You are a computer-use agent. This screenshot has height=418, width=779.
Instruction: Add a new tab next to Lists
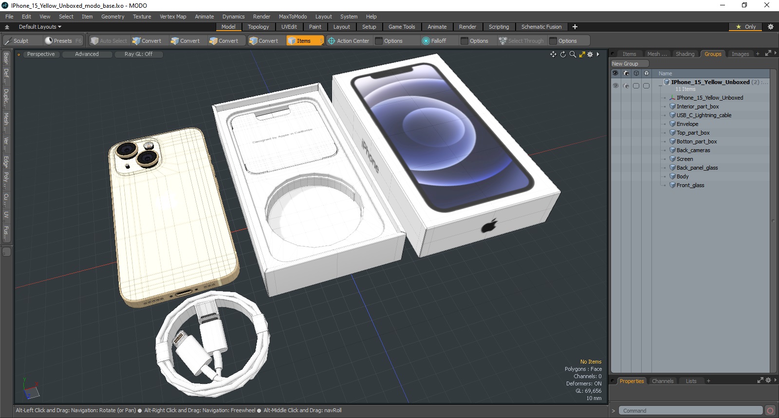[708, 381]
